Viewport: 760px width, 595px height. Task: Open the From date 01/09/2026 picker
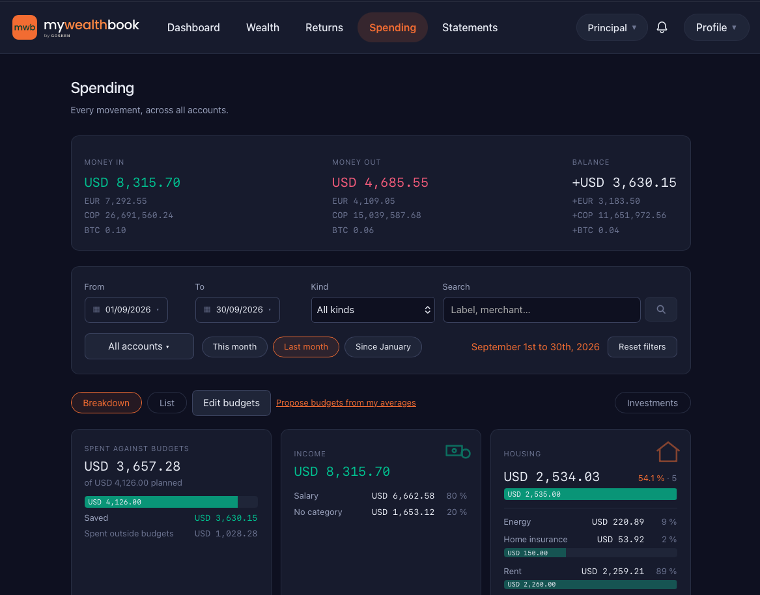tap(126, 310)
